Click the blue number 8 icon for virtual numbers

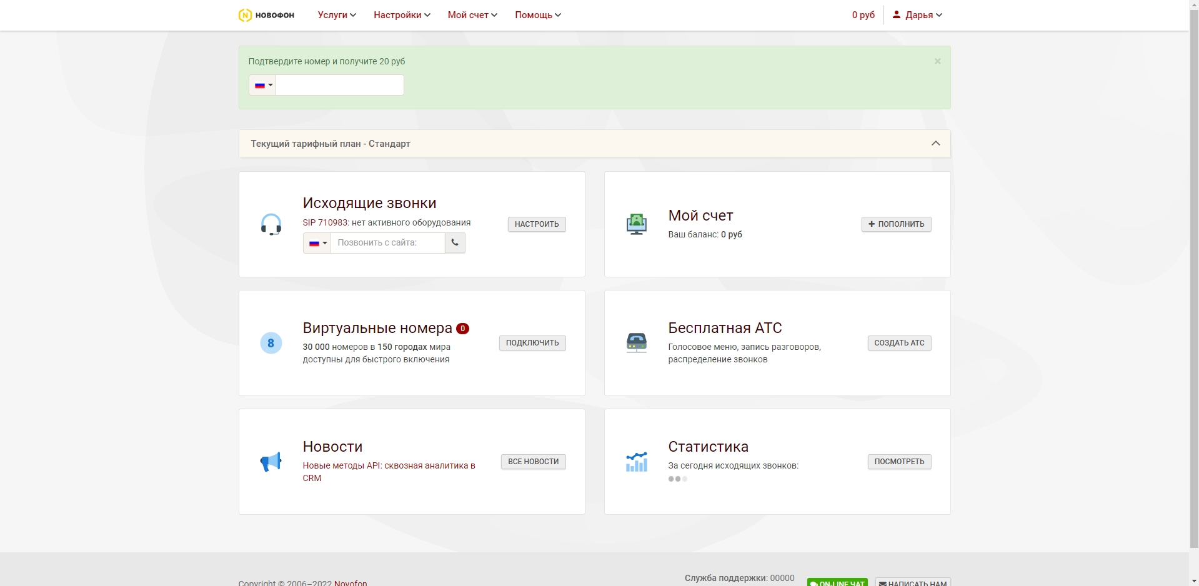(271, 343)
